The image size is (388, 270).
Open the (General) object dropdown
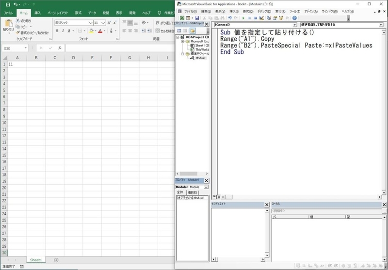click(x=294, y=25)
